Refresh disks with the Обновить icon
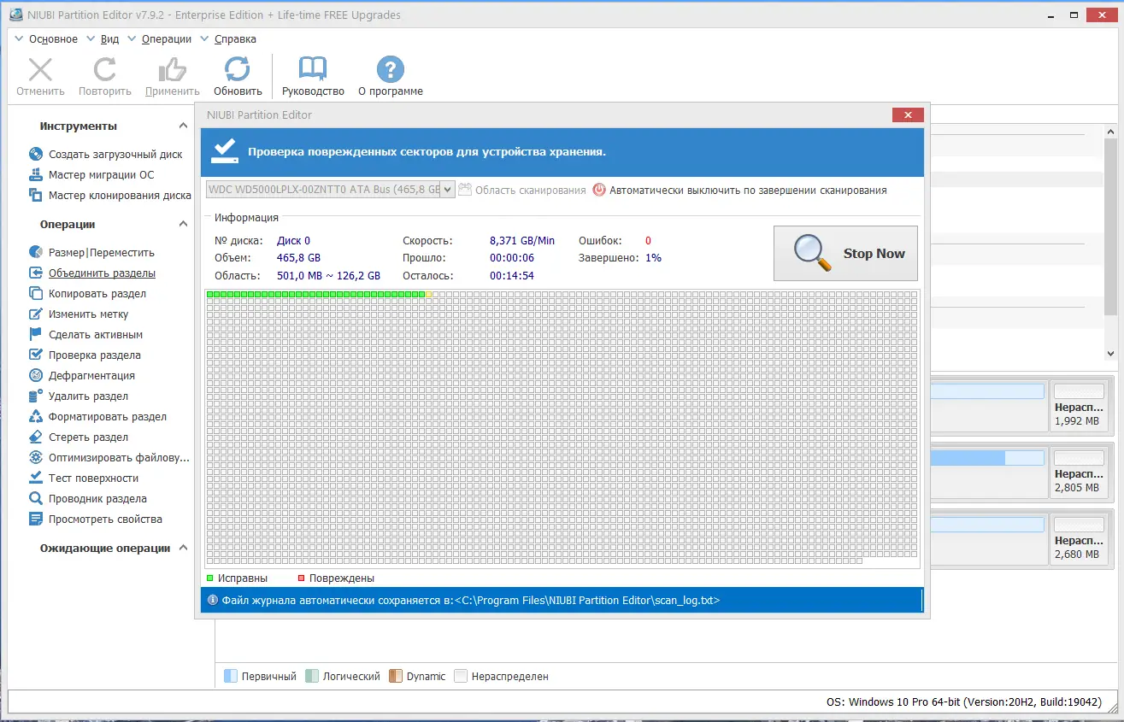The width and height of the screenshot is (1124, 722). click(x=238, y=70)
